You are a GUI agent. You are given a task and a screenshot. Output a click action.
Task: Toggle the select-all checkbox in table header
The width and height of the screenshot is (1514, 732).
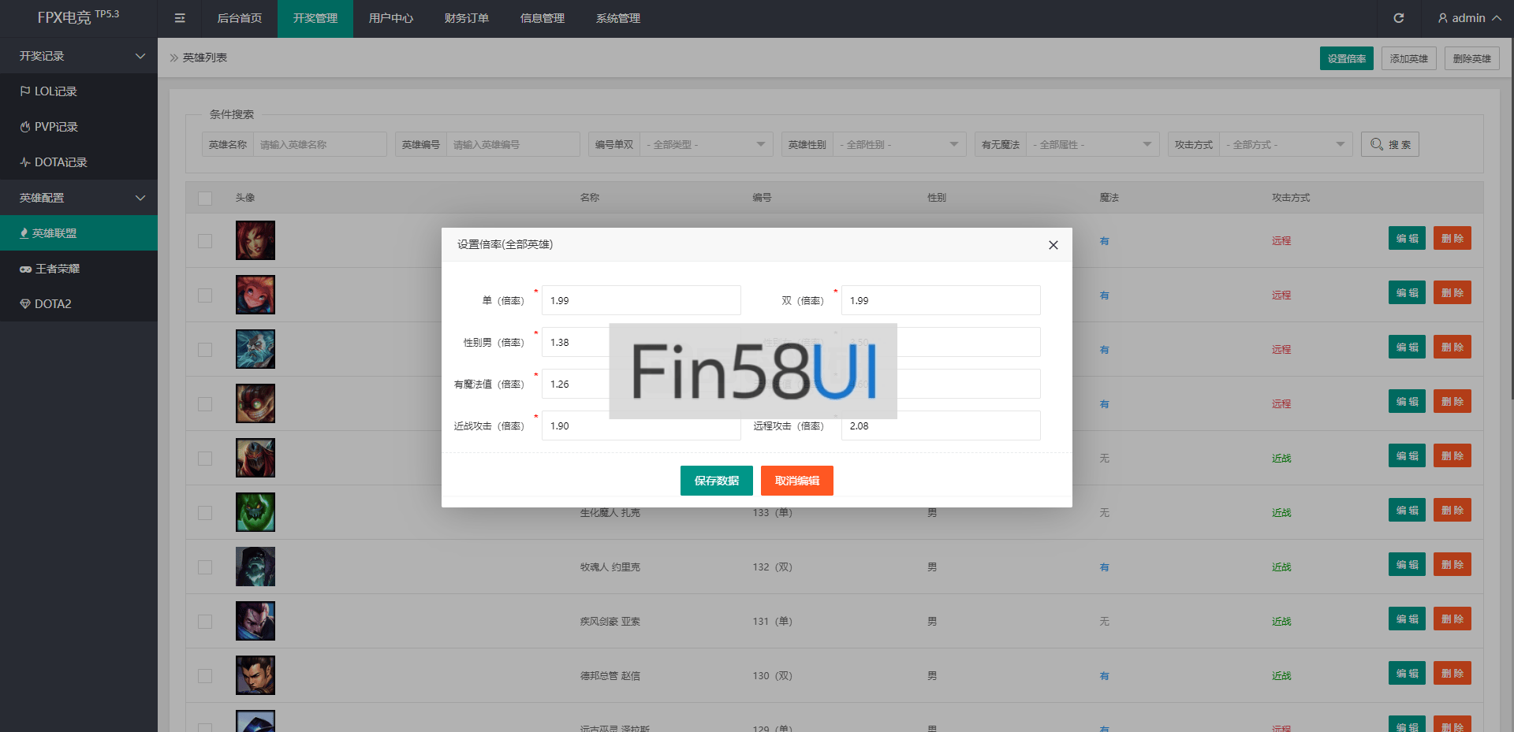pyautogui.click(x=205, y=198)
